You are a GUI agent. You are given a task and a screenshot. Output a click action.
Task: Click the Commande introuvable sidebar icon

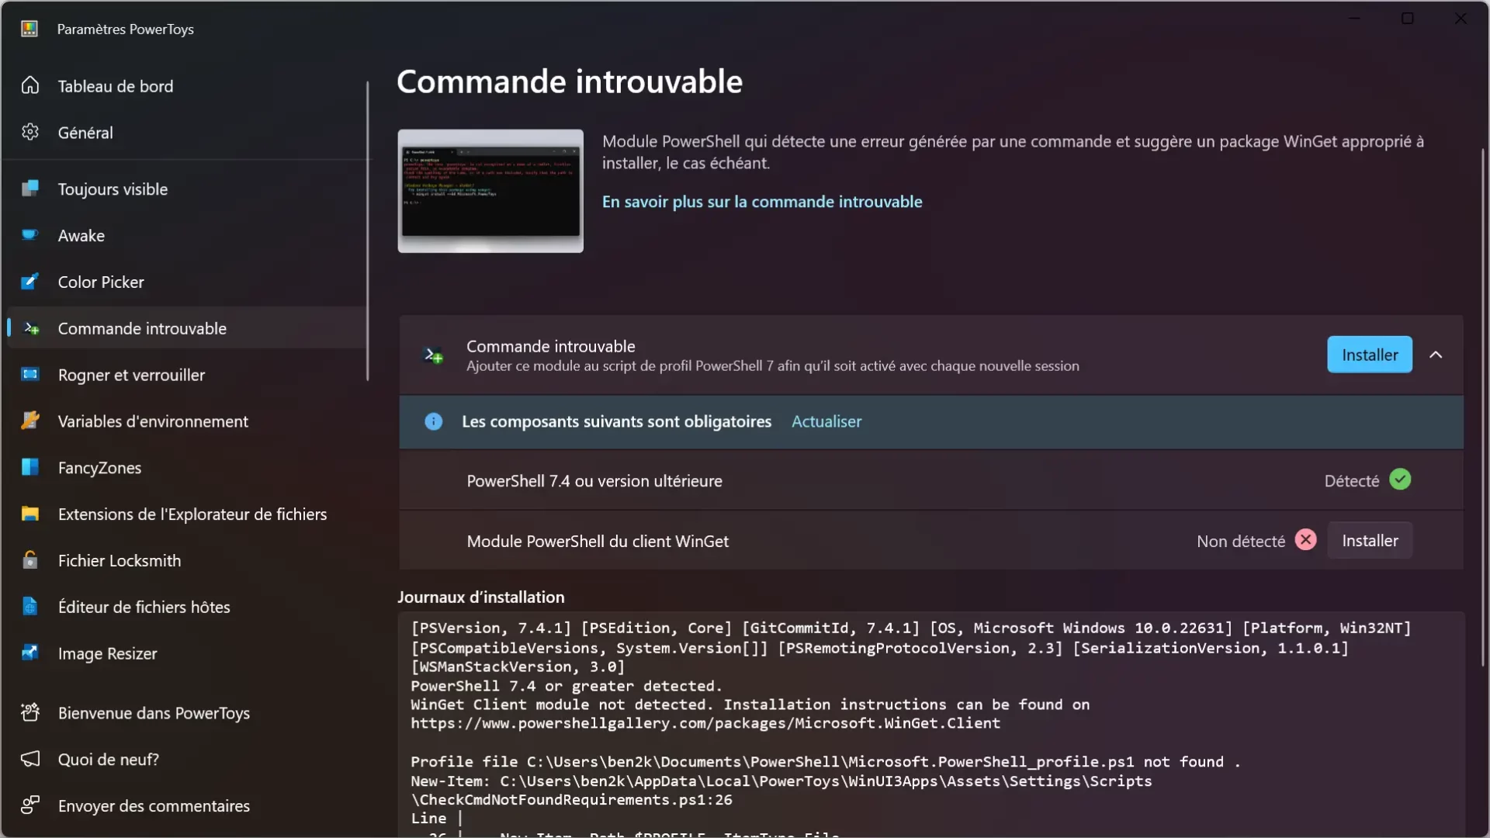coord(31,327)
